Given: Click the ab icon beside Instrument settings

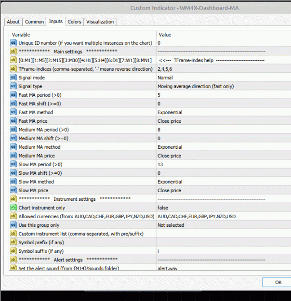Looking at the screenshot, I should tap(13, 199).
